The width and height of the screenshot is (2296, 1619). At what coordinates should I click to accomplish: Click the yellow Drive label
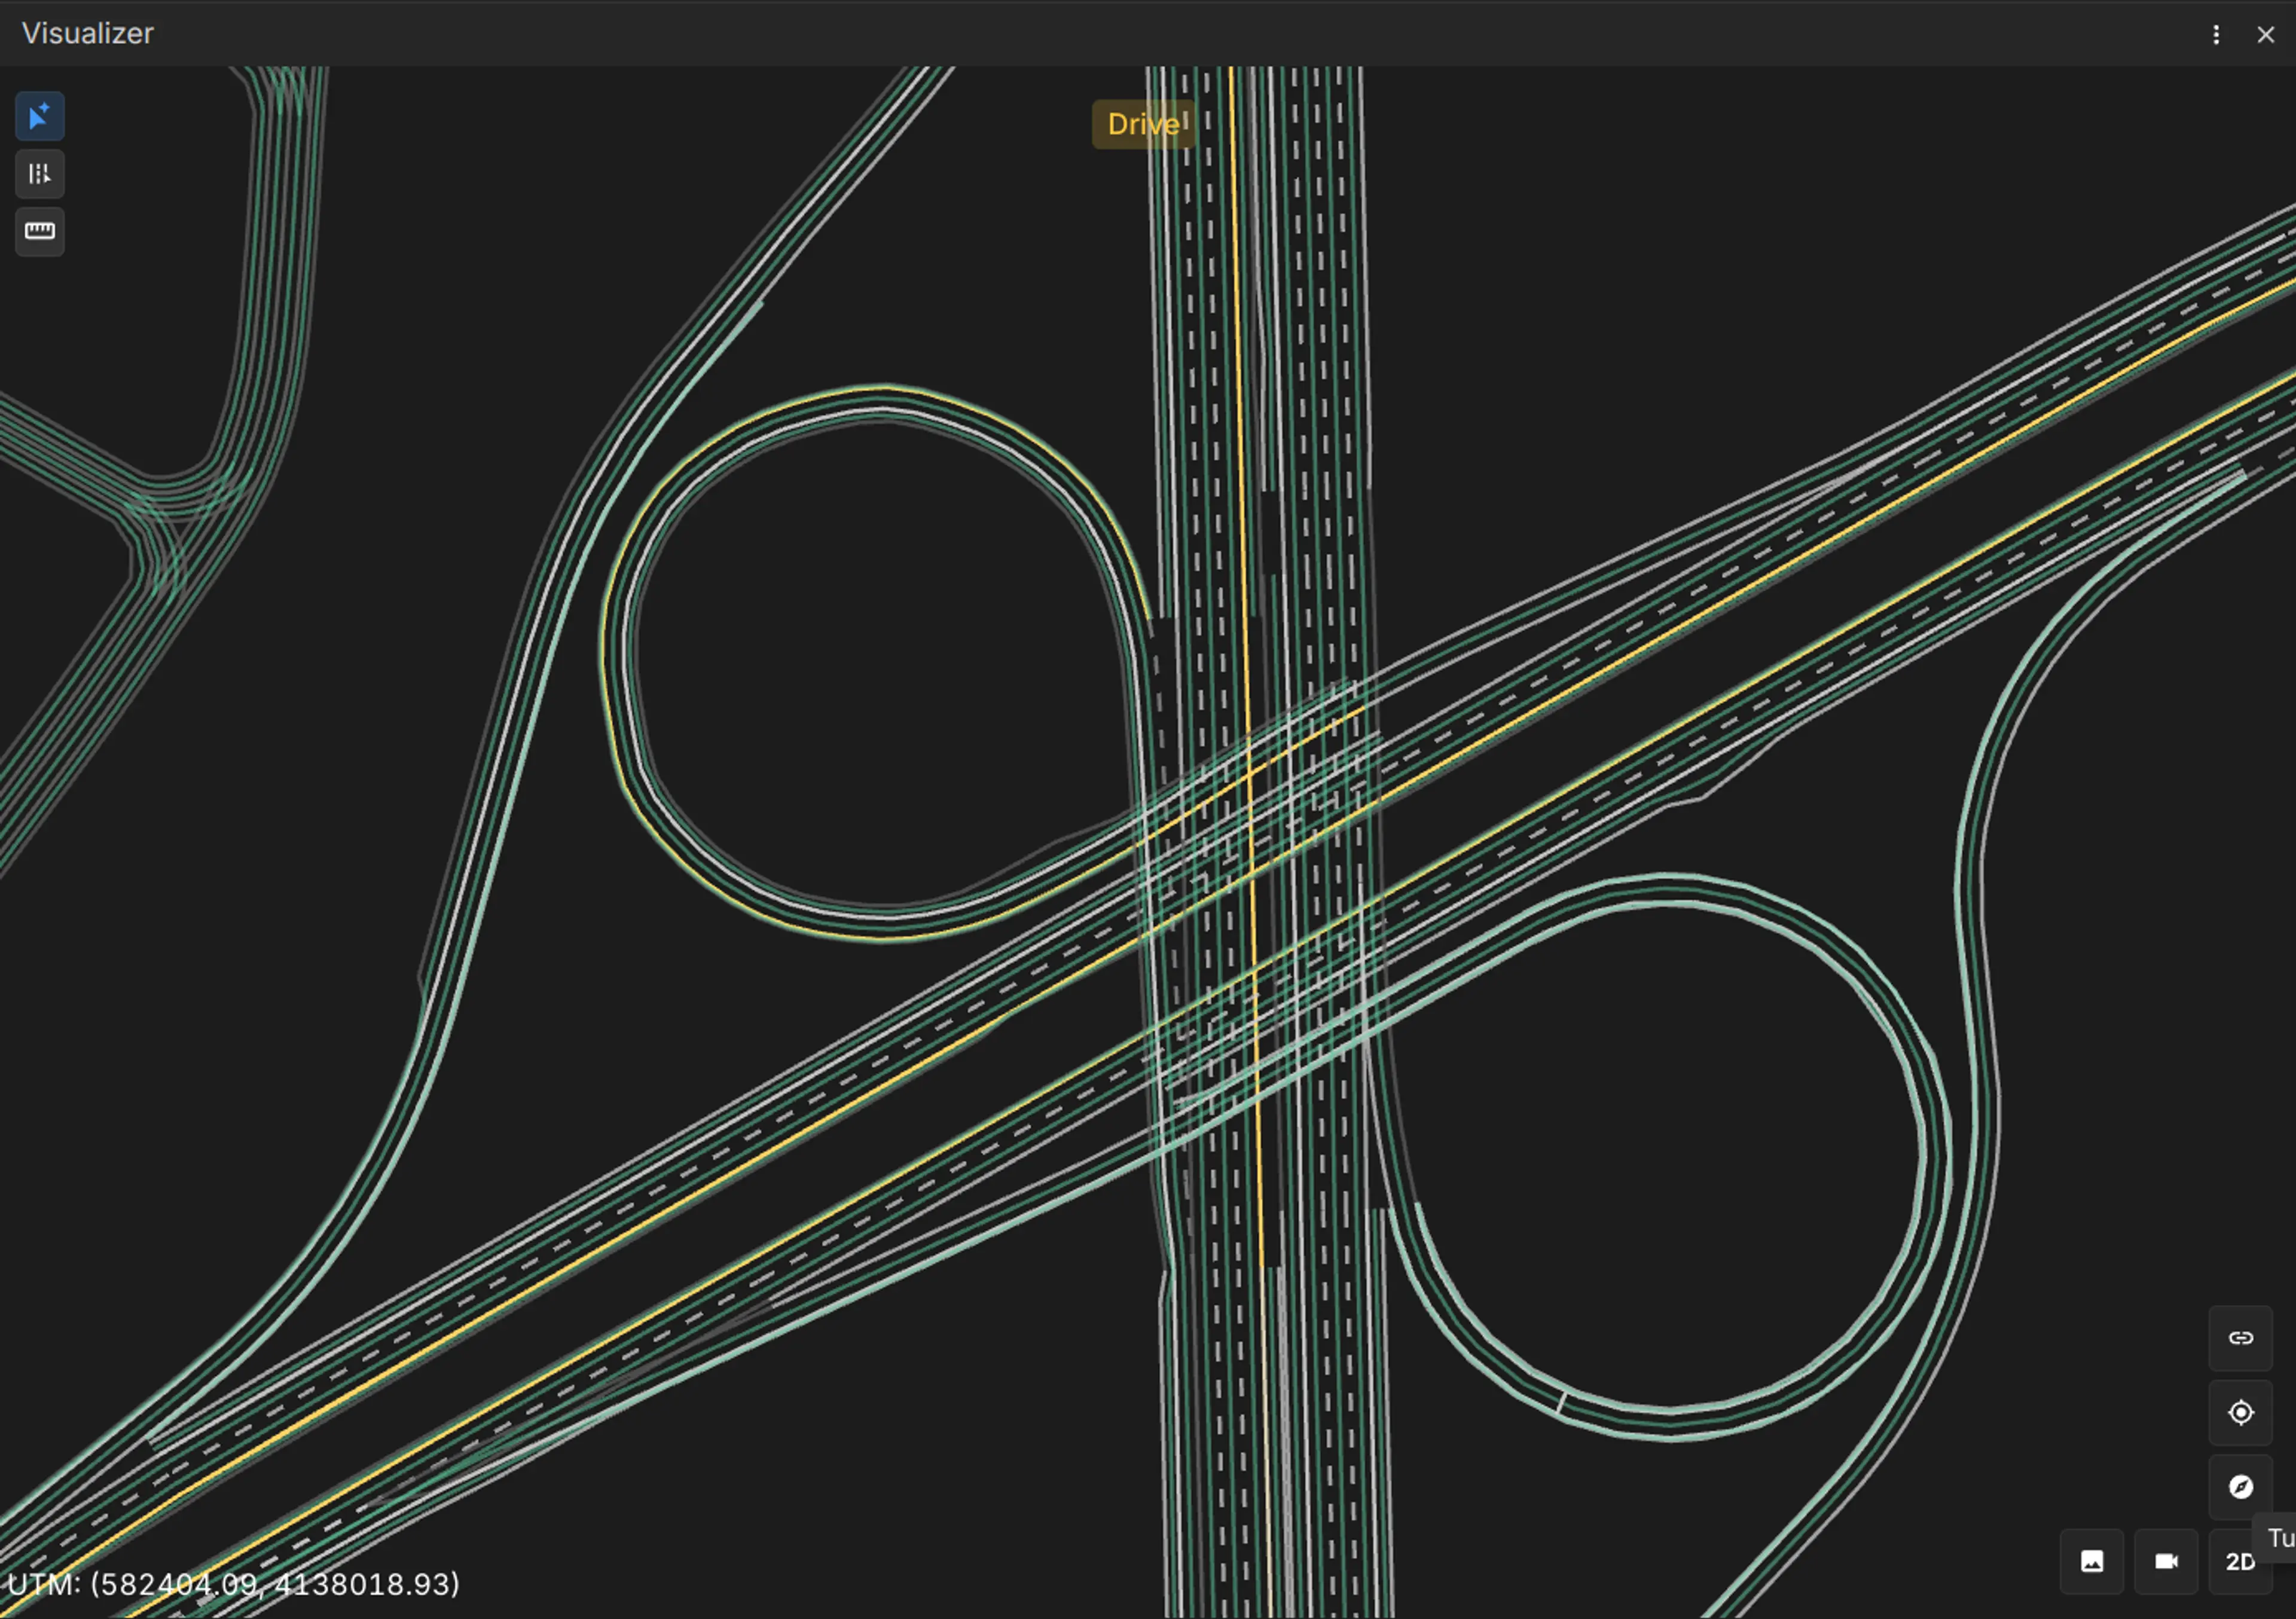(x=1144, y=124)
